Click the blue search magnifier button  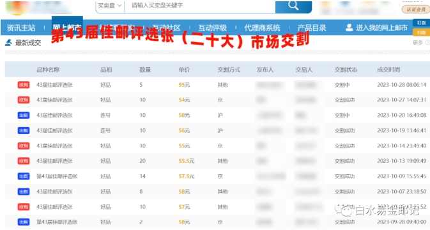[293, 6]
